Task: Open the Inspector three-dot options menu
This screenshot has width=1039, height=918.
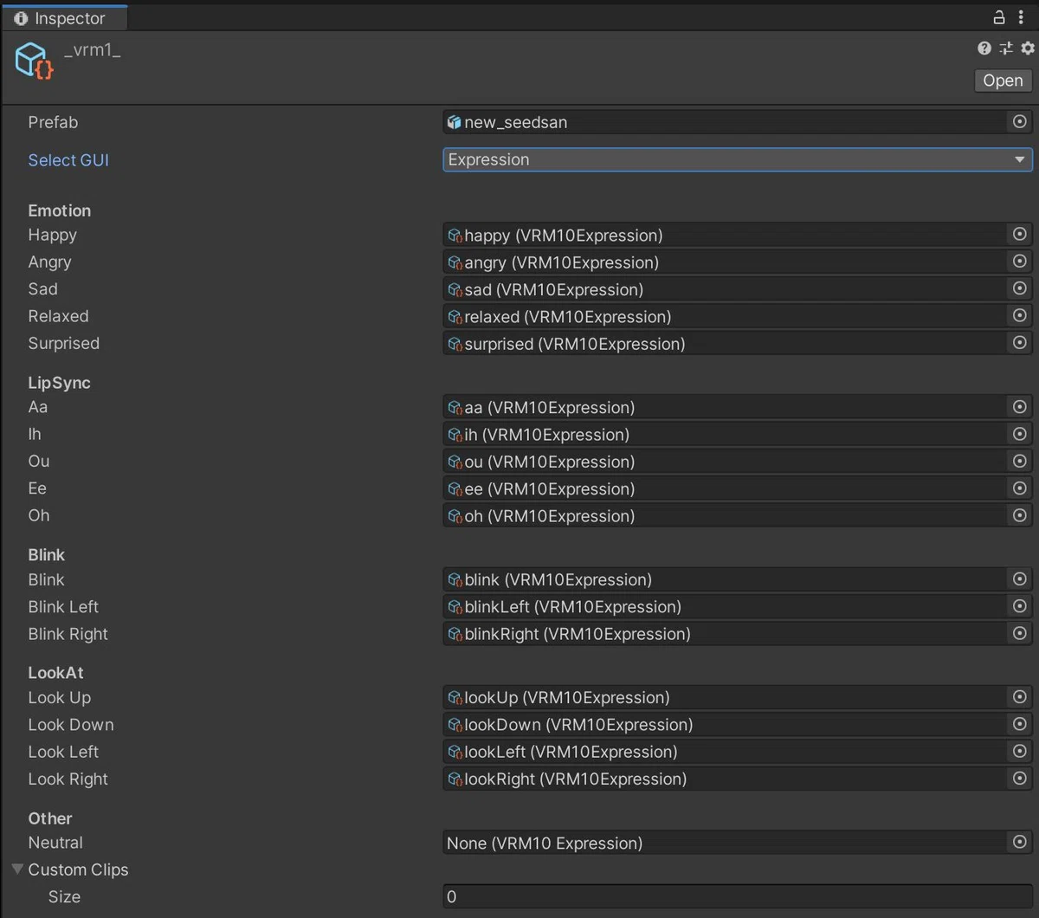Action: coord(1022,17)
